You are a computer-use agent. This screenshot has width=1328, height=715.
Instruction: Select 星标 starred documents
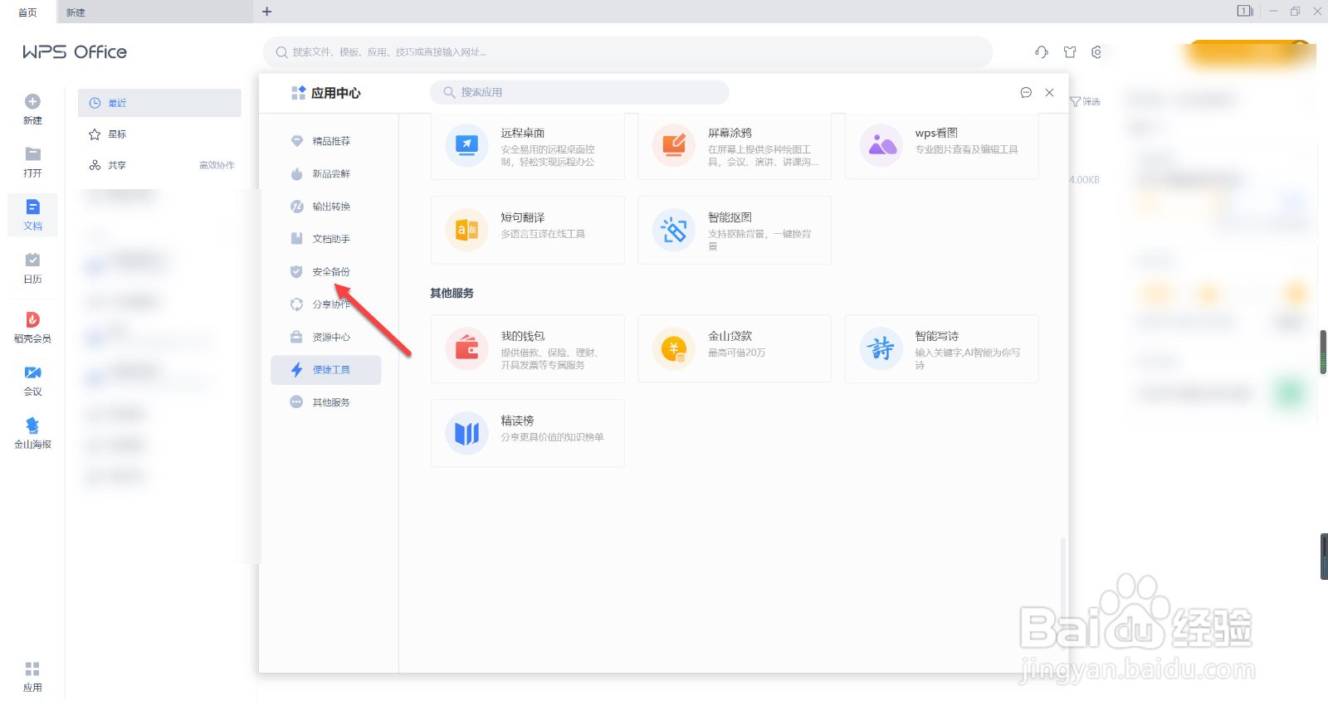pyautogui.click(x=159, y=134)
